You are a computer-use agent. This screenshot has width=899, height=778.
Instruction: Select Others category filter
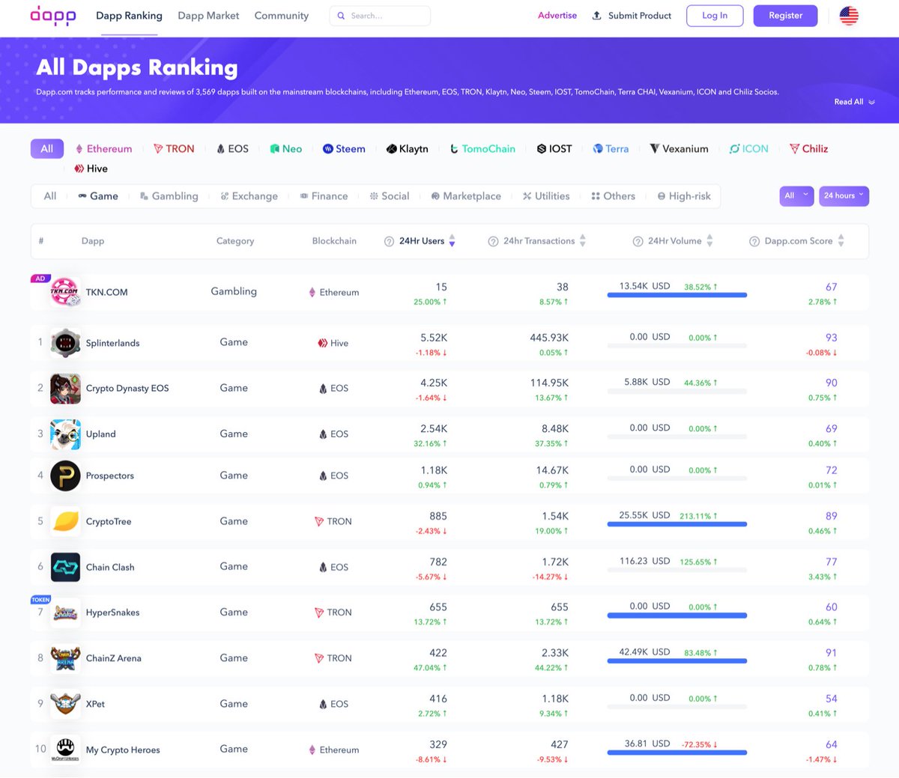613,196
